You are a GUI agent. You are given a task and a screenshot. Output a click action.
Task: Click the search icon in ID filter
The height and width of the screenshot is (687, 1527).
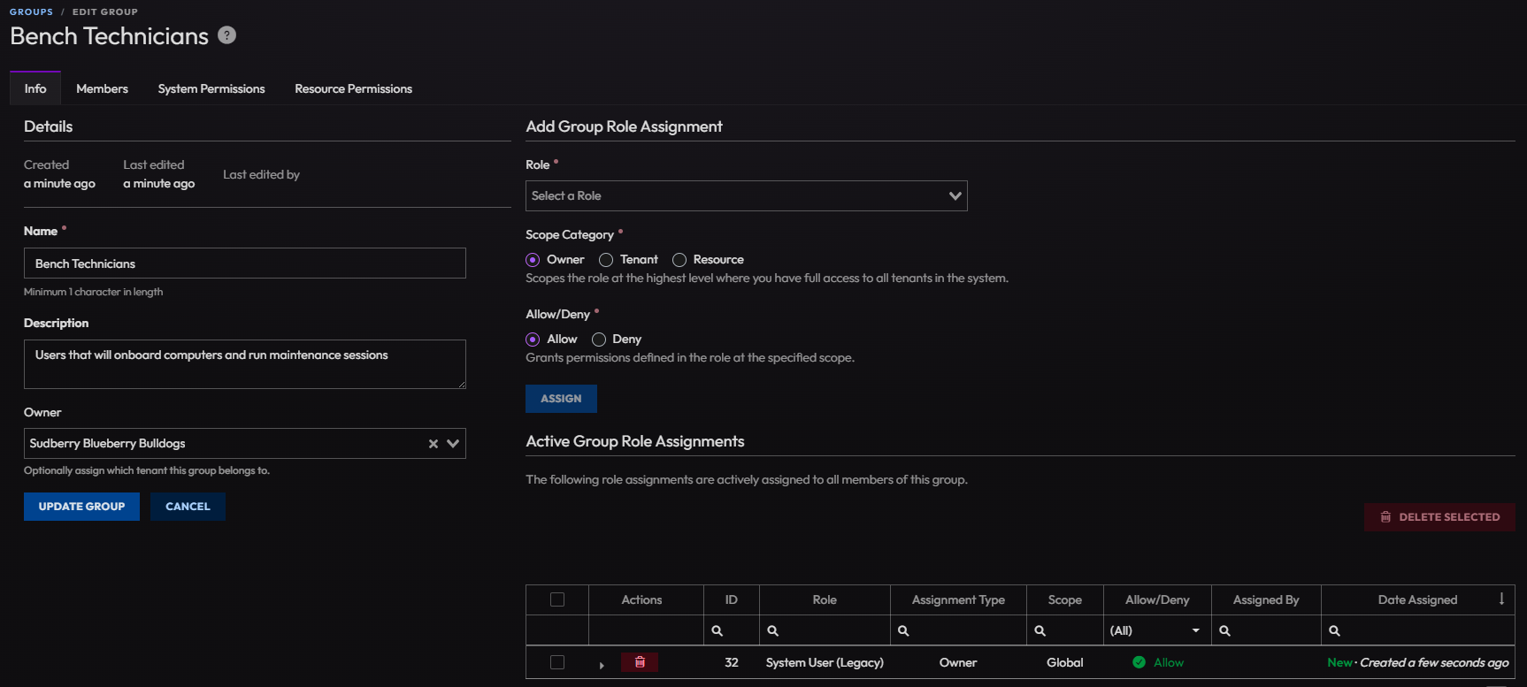[x=717, y=630]
